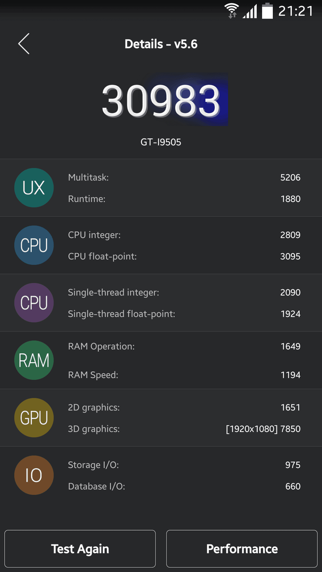
Task: Select the purple CPU single-thread icon
Action: tap(34, 303)
